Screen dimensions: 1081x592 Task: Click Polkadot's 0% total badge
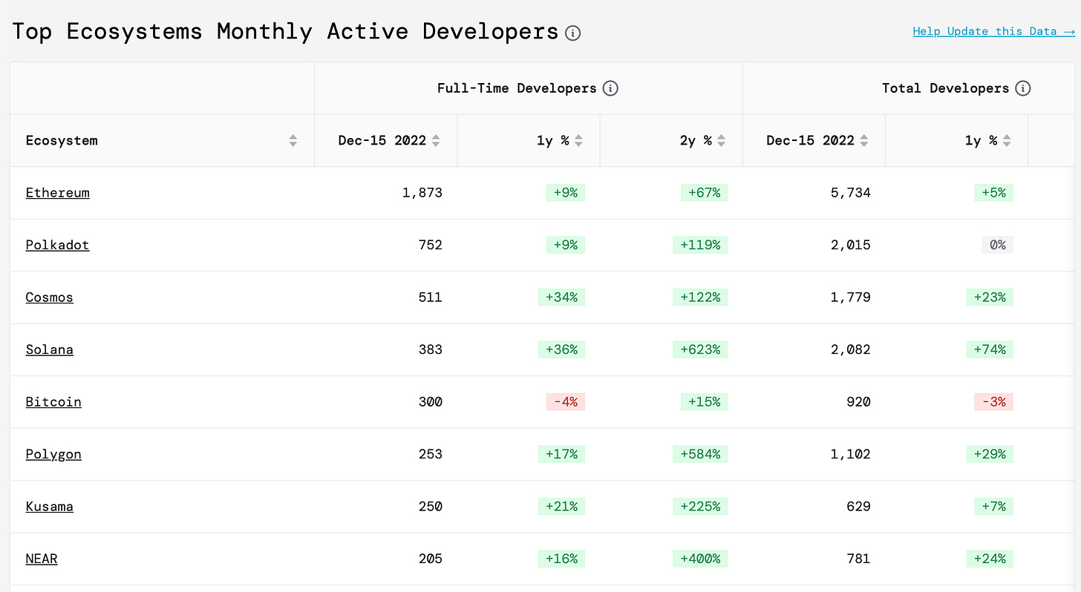coord(998,245)
